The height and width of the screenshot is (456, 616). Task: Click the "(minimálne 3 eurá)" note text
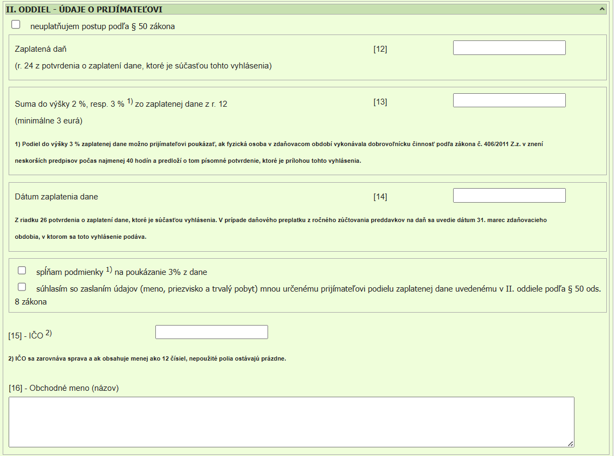(49, 121)
